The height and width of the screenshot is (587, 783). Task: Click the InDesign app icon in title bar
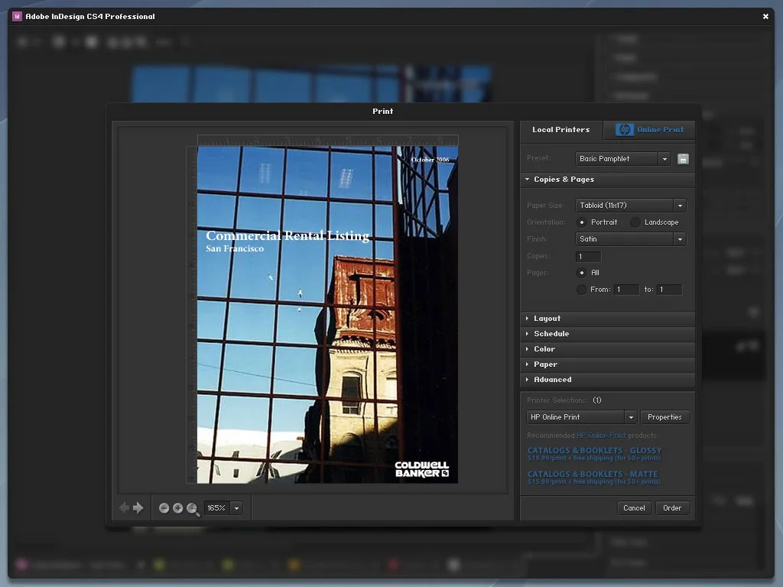pyautogui.click(x=17, y=17)
